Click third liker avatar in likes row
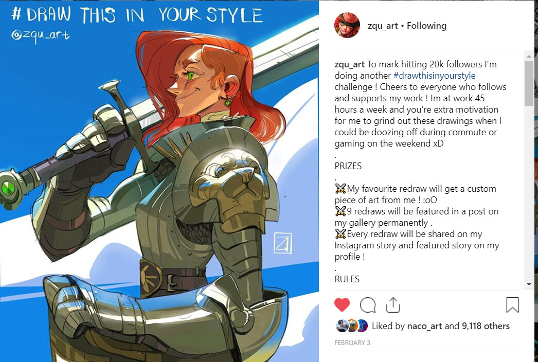Viewport: 538px width, 362px height. (x=362, y=325)
